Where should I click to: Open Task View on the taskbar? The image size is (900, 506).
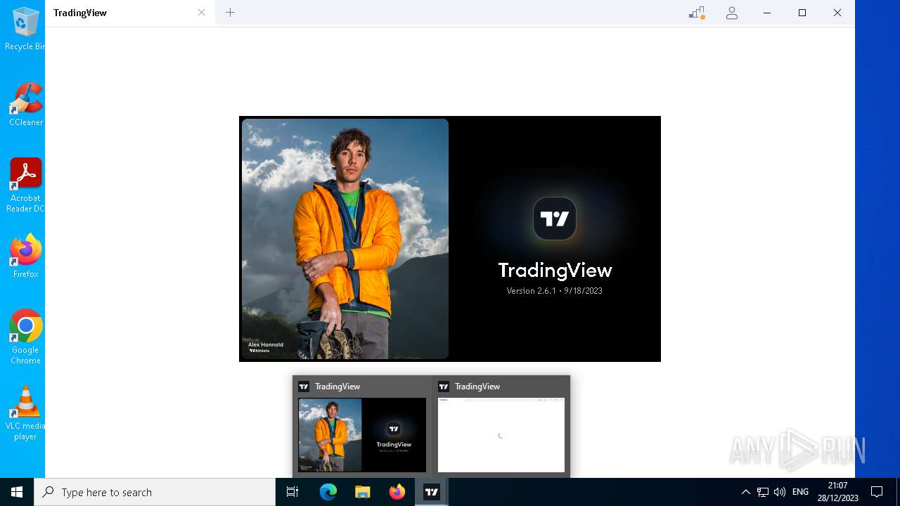(292, 492)
